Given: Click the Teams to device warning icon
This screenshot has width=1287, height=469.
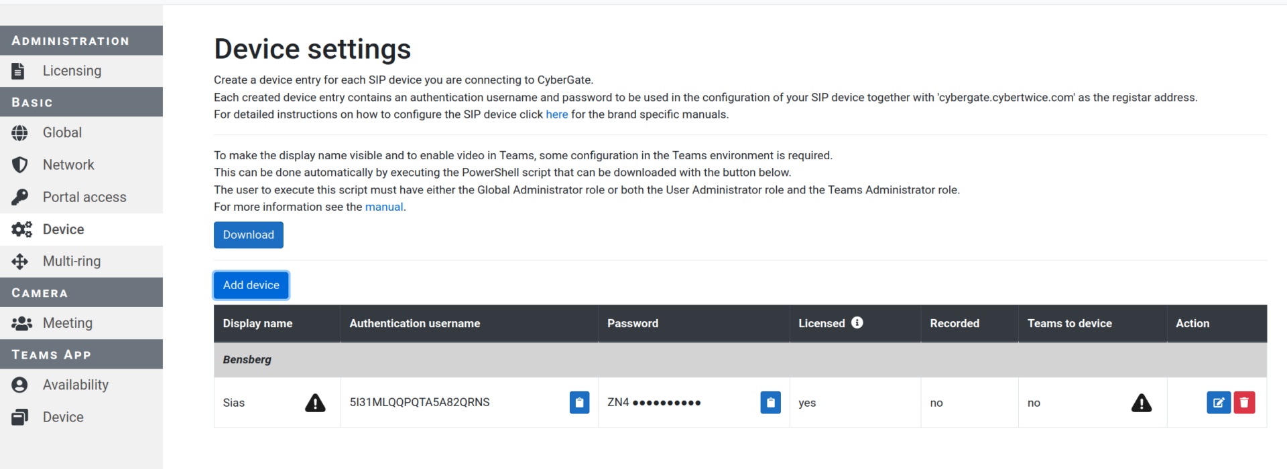Looking at the screenshot, I should (x=1142, y=403).
